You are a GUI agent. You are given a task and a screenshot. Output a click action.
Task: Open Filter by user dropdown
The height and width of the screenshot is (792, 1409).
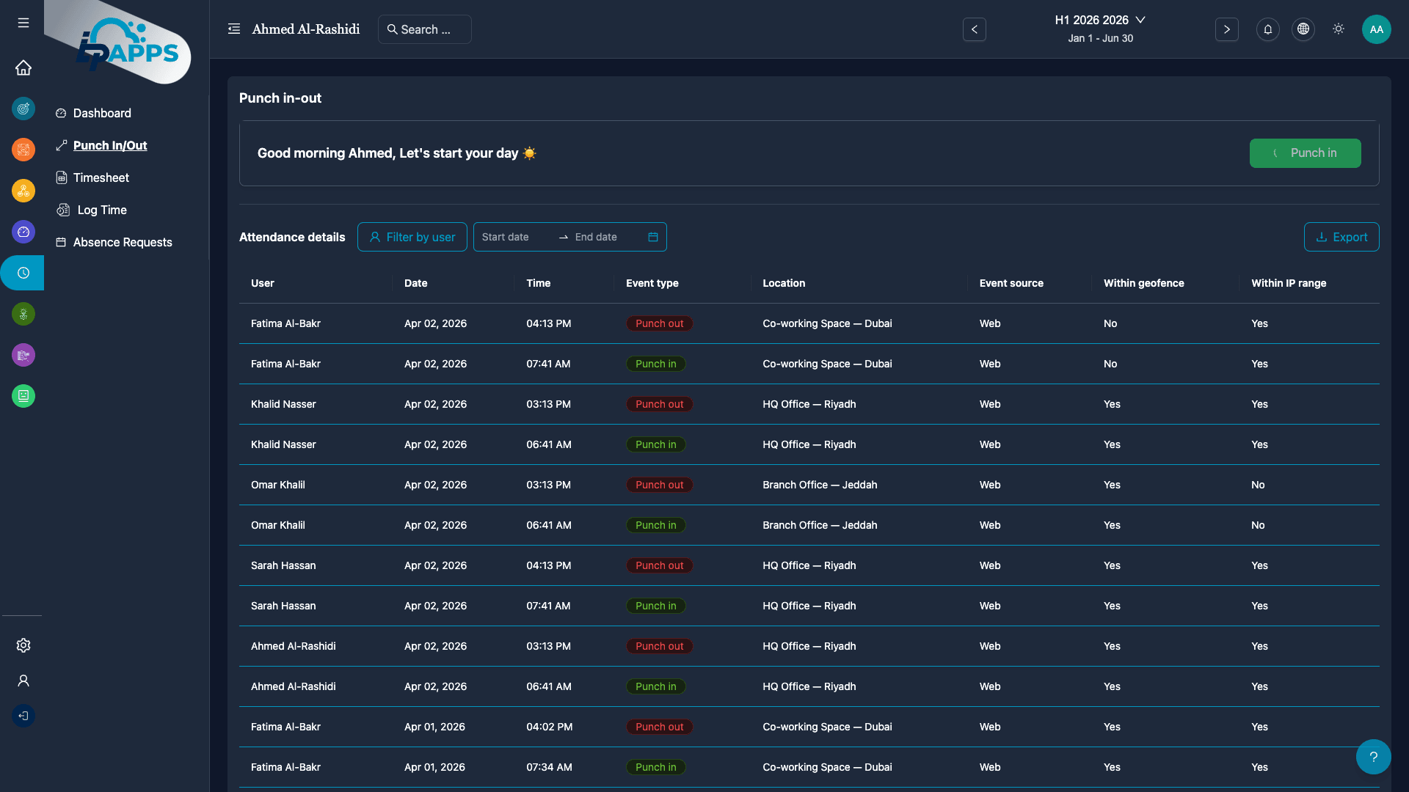point(412,237)
